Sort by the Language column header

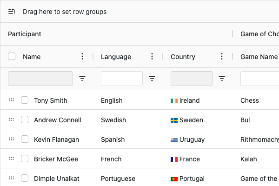116,57
